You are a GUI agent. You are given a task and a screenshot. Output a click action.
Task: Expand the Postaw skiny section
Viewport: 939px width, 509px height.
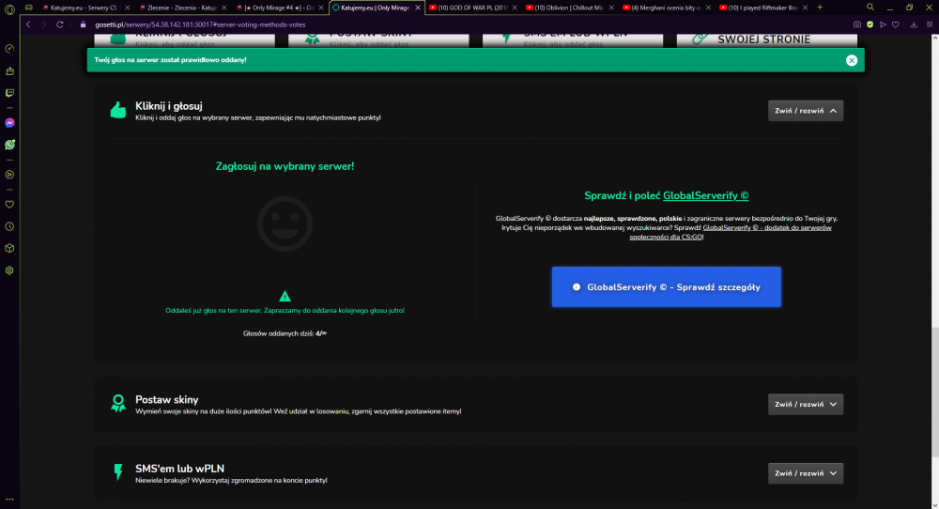[806, 404]
